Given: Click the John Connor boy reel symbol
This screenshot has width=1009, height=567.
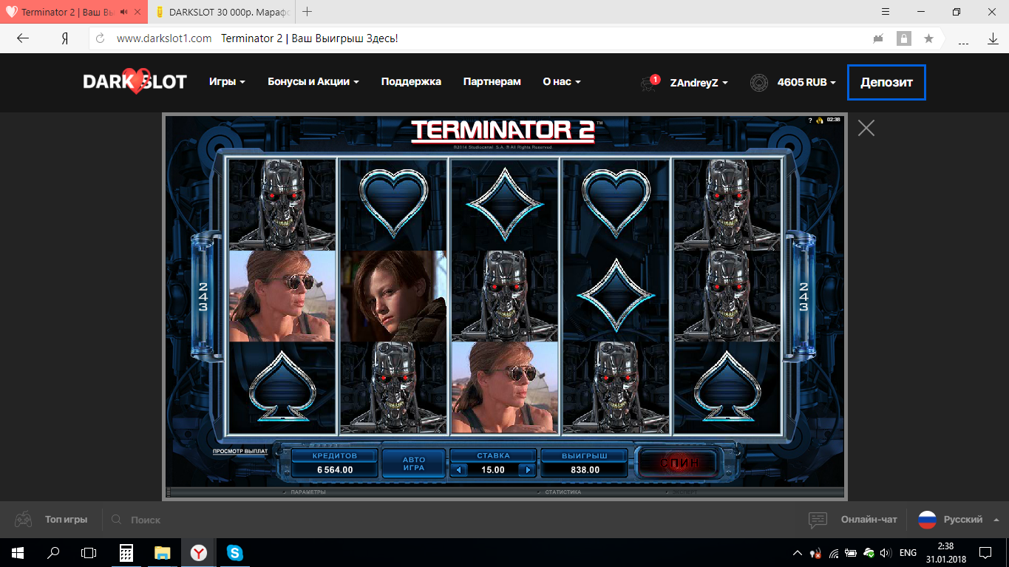Looking at the screenshot, I should (x=393, y=296).
